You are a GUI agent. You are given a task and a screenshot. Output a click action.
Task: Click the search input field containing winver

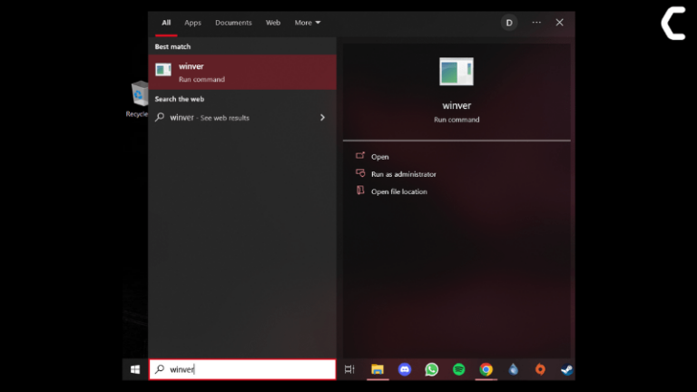tap(242, 369)
